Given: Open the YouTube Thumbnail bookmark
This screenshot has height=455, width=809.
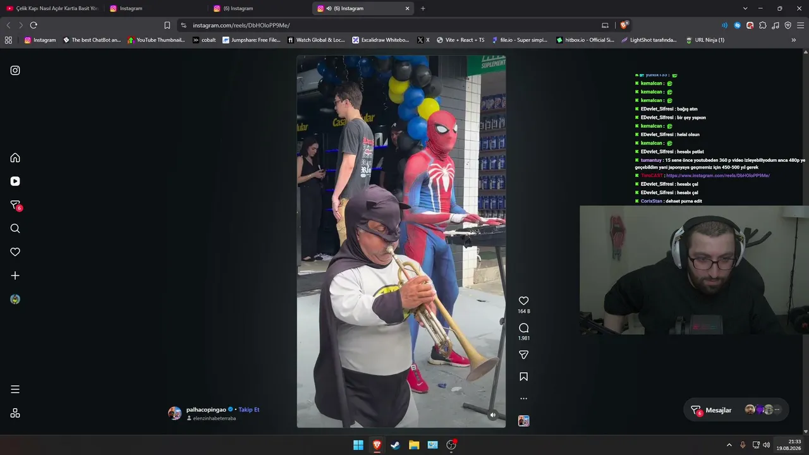Looking at the screenshot, I should (x=156, y=40).
